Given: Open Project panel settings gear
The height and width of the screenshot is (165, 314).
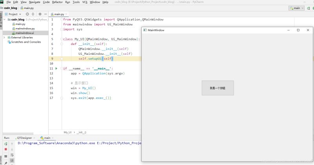Looking at the screenshot, I should tap(40, 14).
